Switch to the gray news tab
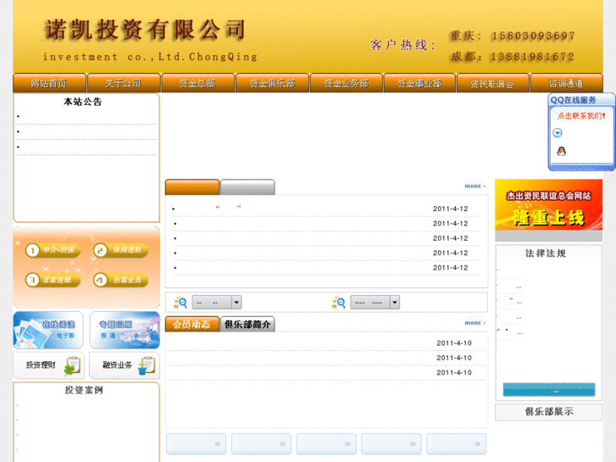Screen dimensions: 616x462 point(247,187)
